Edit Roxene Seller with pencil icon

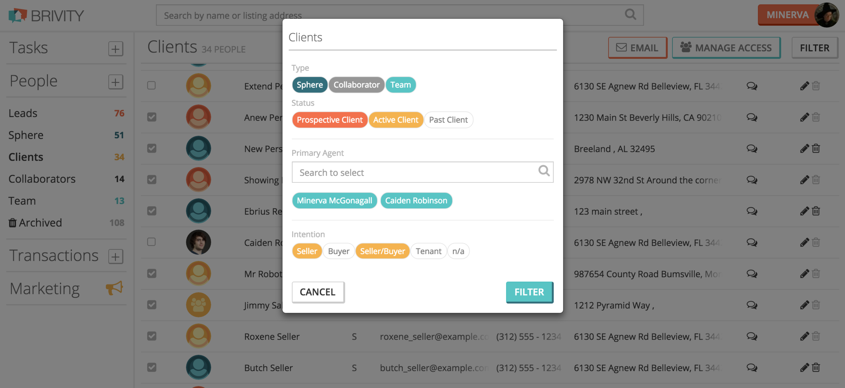[x=804, y=336]
